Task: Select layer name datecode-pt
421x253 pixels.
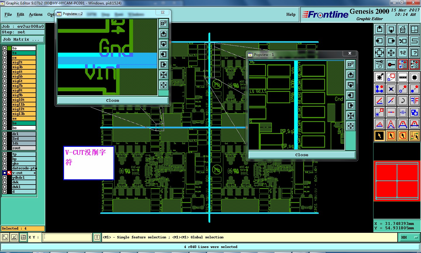Action: click(x=24, y=168)
